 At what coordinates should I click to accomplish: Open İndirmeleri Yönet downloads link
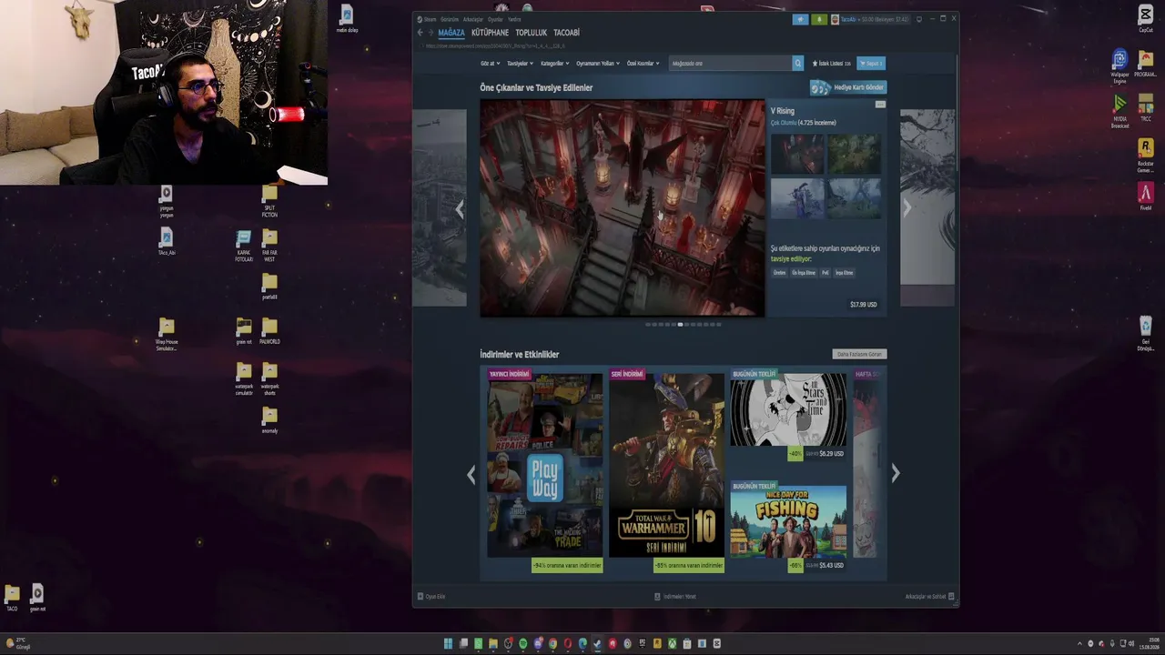coord(675,597)
